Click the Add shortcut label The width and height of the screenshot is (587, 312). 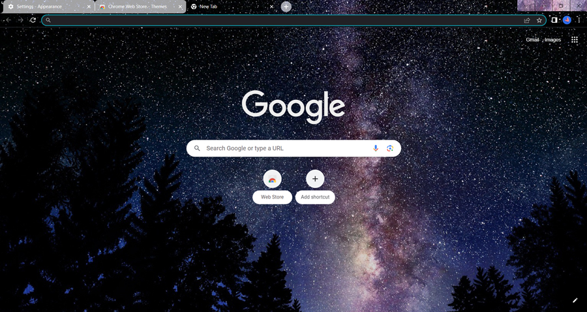[315, 197]
